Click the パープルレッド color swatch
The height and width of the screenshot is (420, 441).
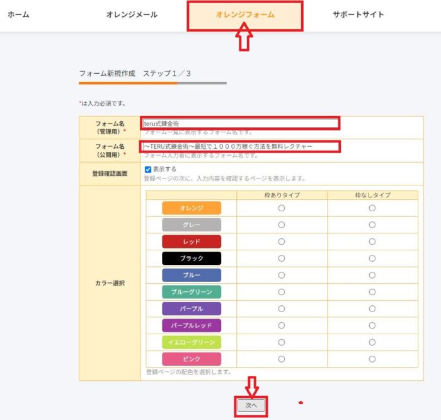coord(192,325)
